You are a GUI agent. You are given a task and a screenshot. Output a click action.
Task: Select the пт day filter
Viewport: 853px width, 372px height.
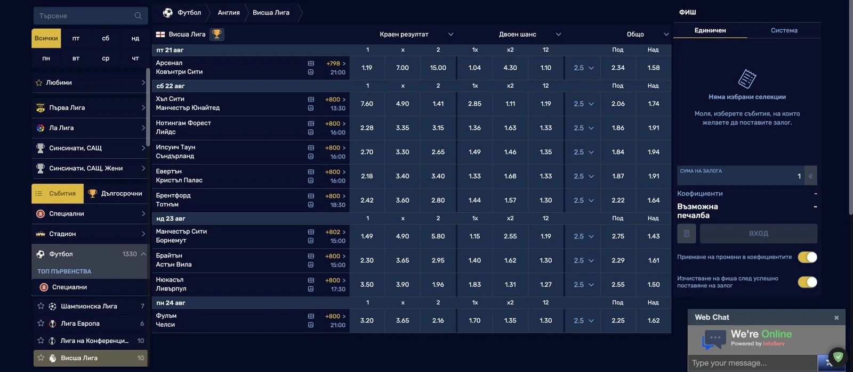pyautogui.click(x=76, y=38)
